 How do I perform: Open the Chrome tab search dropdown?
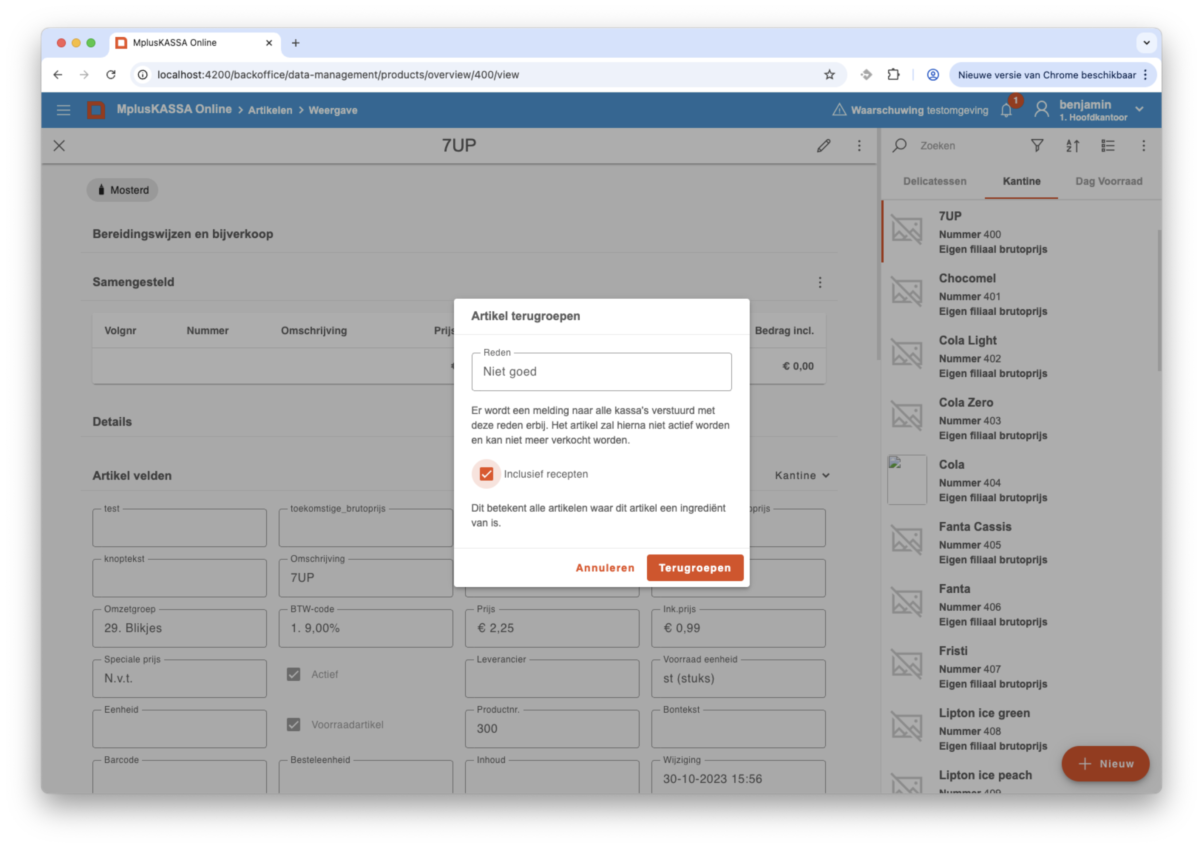1146,43
